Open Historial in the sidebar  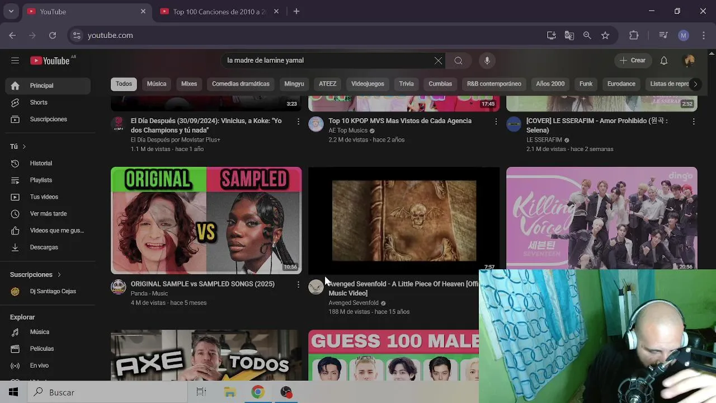point(48,163)
